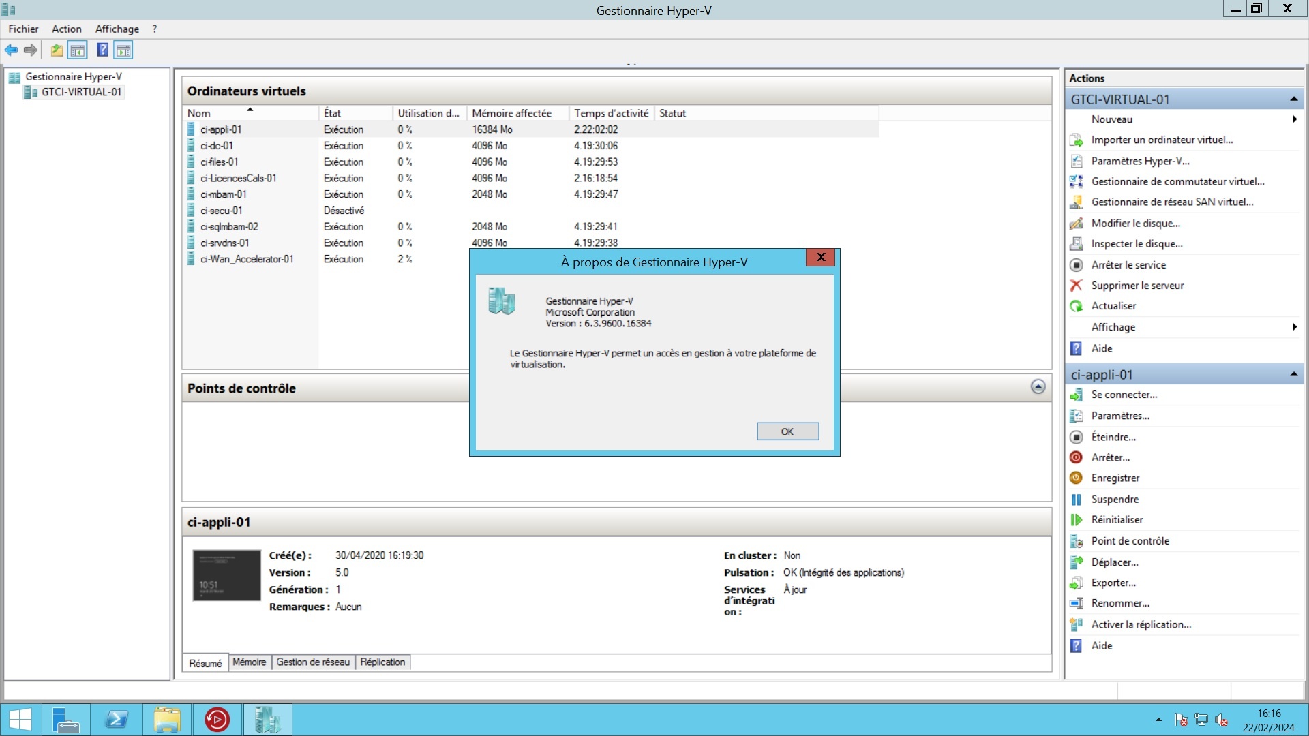Open Paramètres for ci-appli-01

(x=1120, y=415)
